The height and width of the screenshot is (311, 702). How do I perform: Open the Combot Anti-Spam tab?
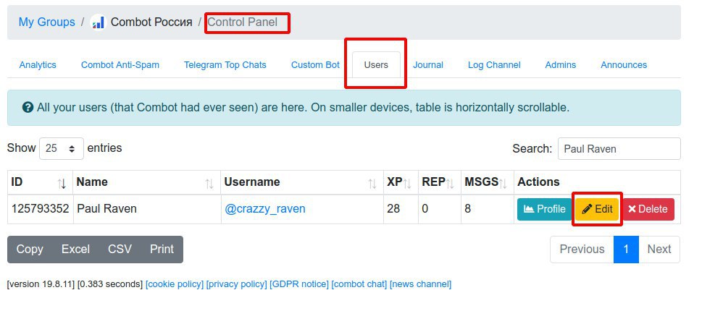pyautogui.click(x=120, y=65)
